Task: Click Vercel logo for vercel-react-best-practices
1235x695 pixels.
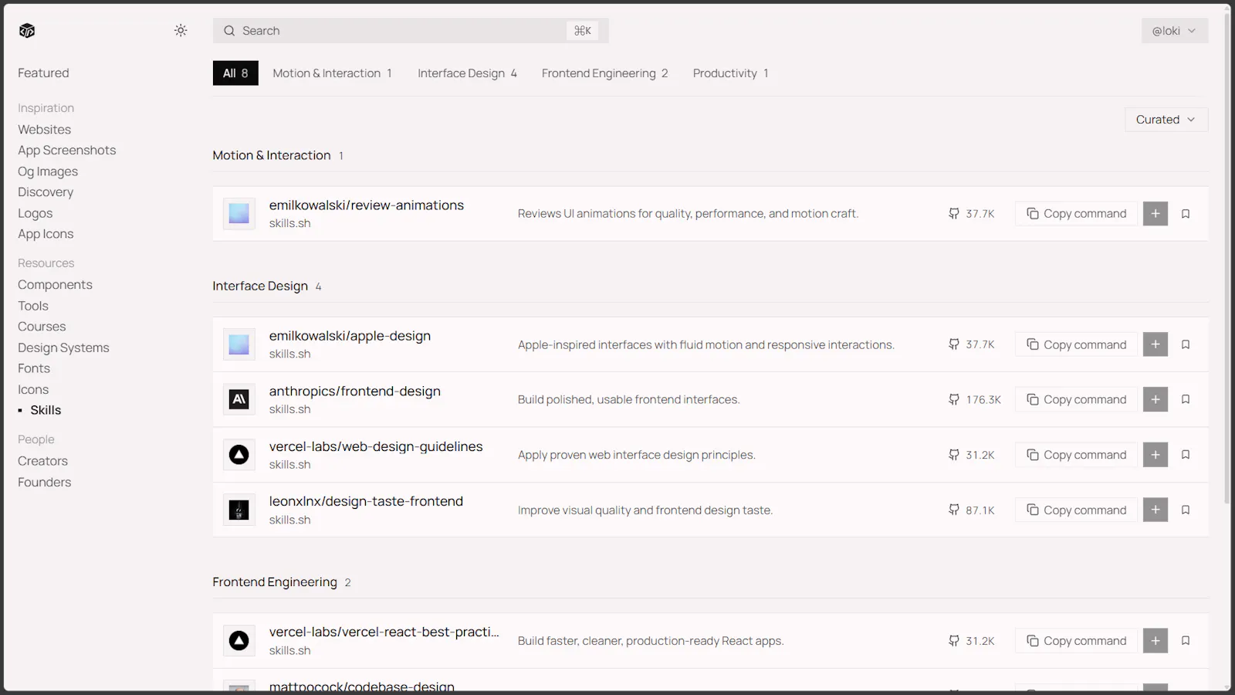Action: pos(239,641)
